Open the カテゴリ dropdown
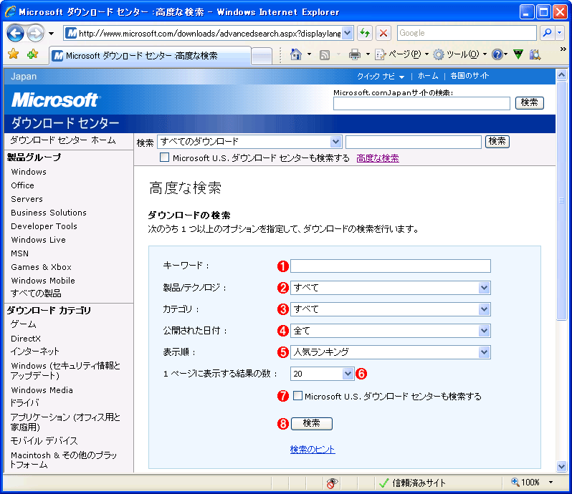This screenshot has height=494, width=572. pyautogui.click(x=391, y=309)
